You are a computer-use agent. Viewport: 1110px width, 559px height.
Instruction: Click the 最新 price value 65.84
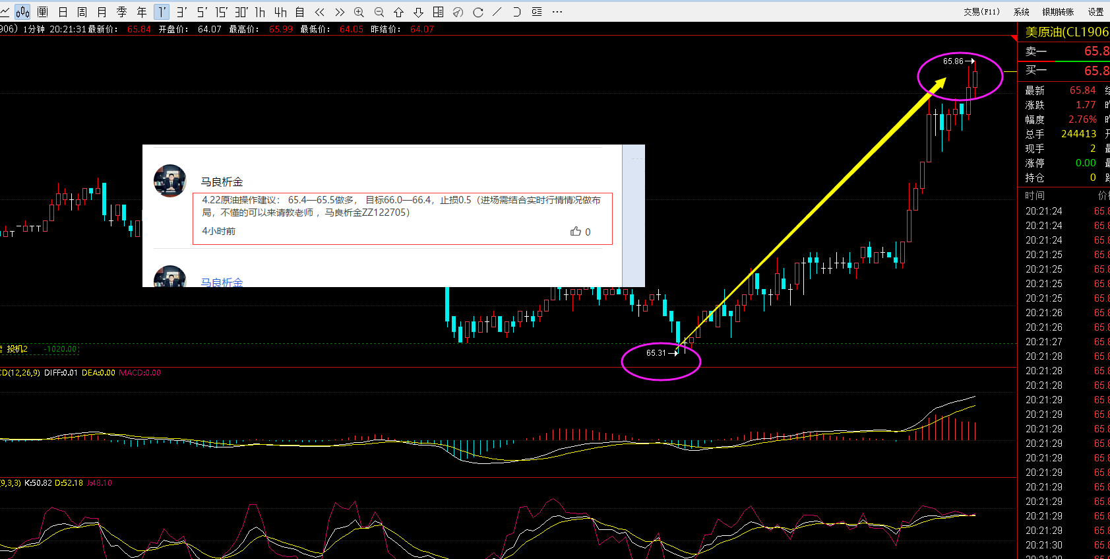[x=1083, y=90]
